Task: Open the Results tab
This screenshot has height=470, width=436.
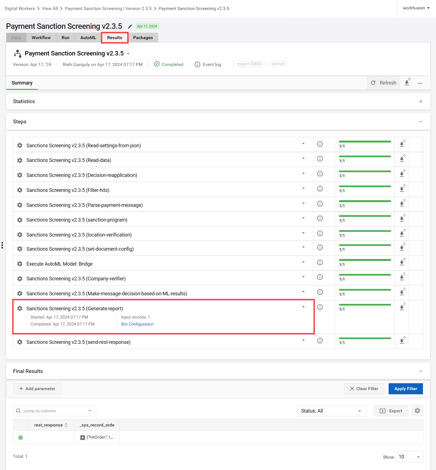Action: (114, 38)
